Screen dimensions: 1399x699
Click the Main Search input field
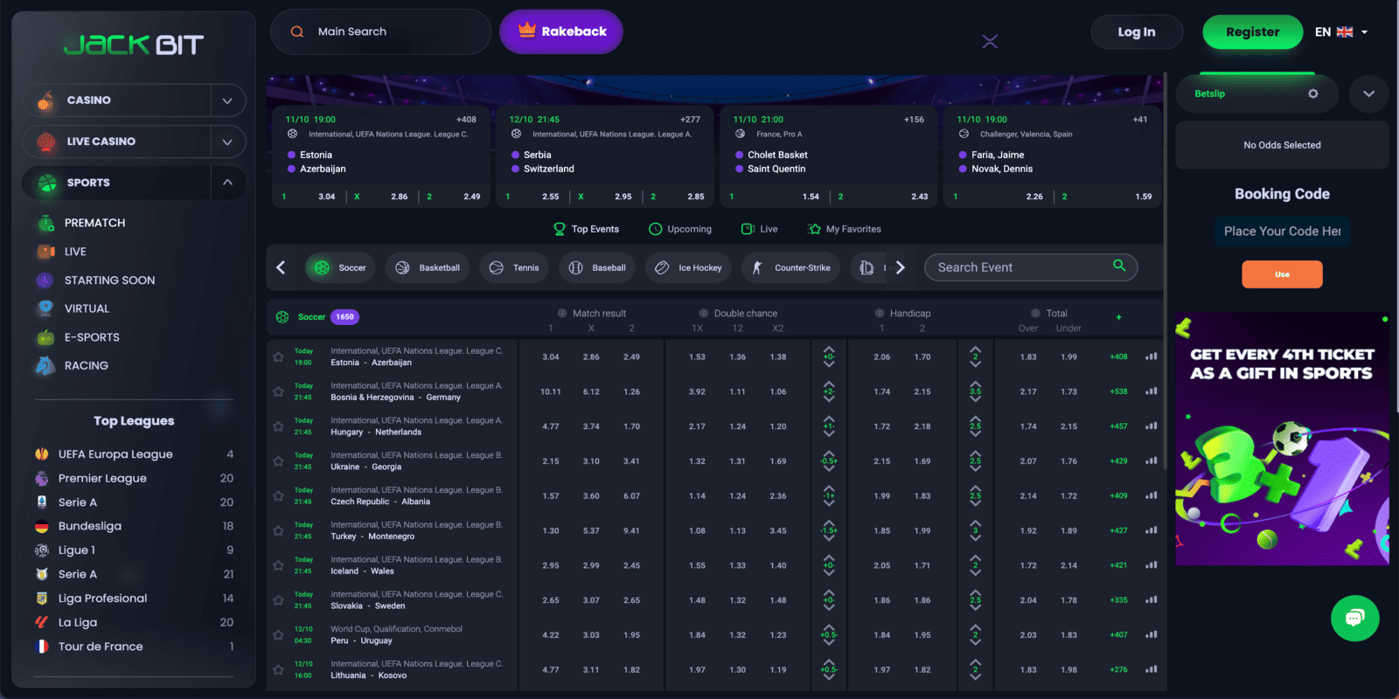(x=380, y=31)
